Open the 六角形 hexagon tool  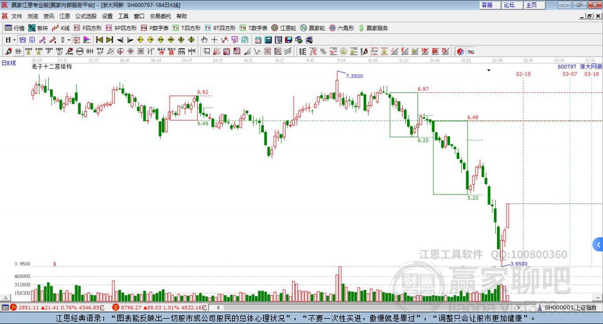pyautogui.click(x=342, y=28)
